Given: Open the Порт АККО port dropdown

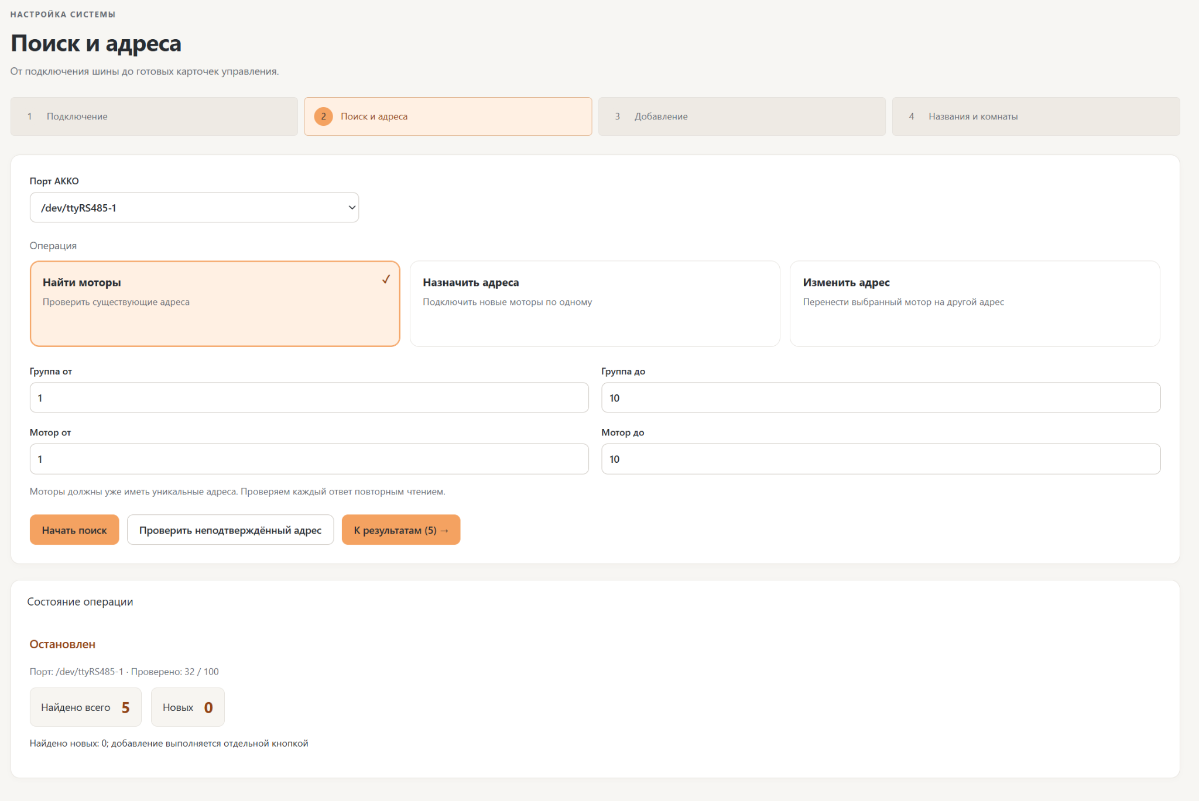Looking at the screenshot, I should [x=194, y=208].
